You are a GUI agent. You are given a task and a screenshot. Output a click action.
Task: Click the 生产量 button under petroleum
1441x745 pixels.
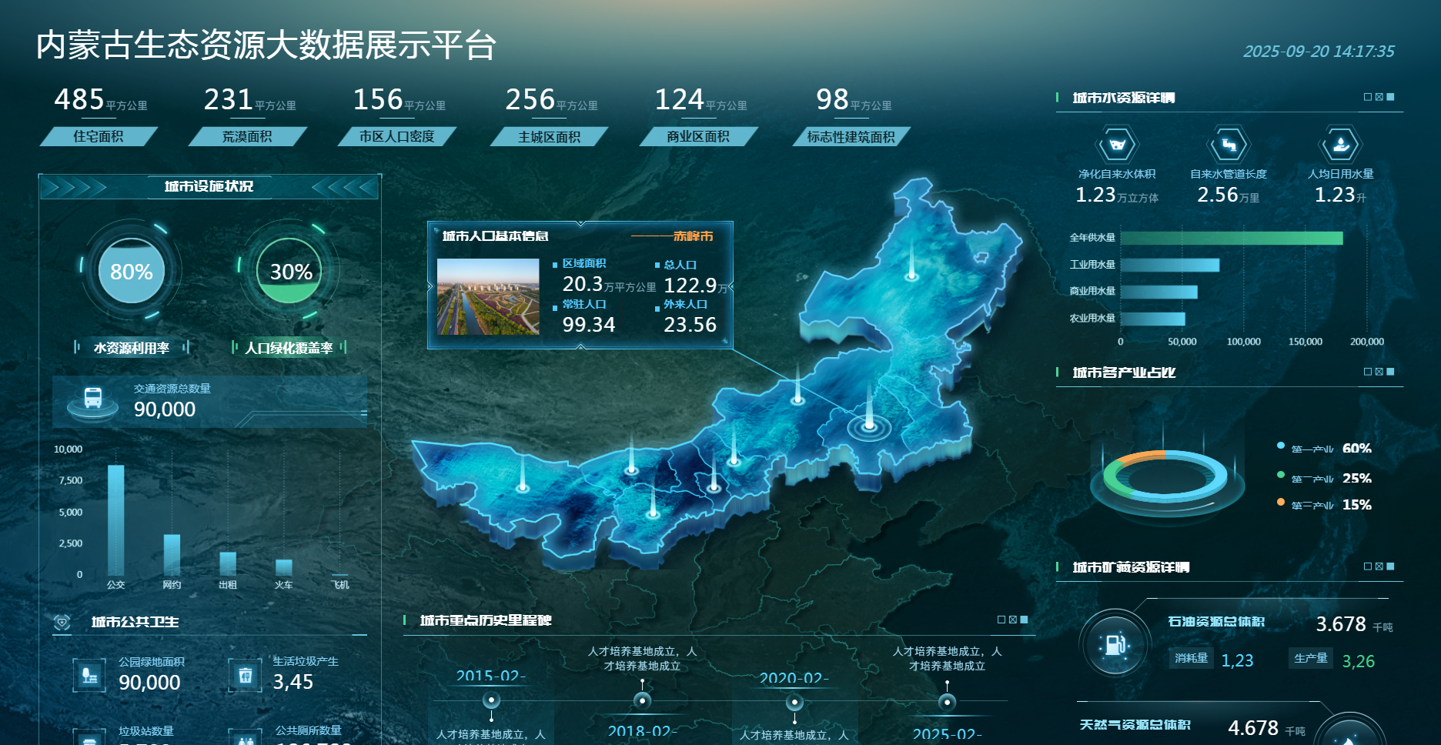point(1310,658)
